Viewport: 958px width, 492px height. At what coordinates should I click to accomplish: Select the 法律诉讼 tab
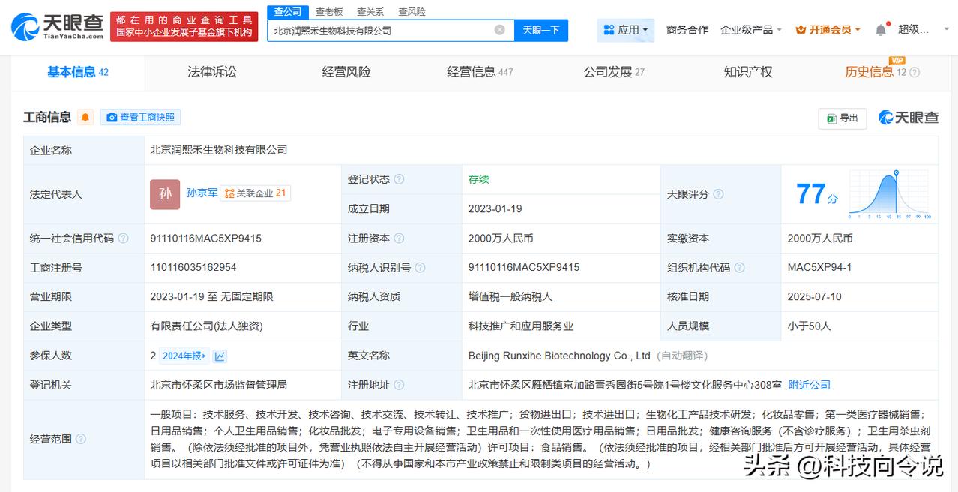pos(212,72)
